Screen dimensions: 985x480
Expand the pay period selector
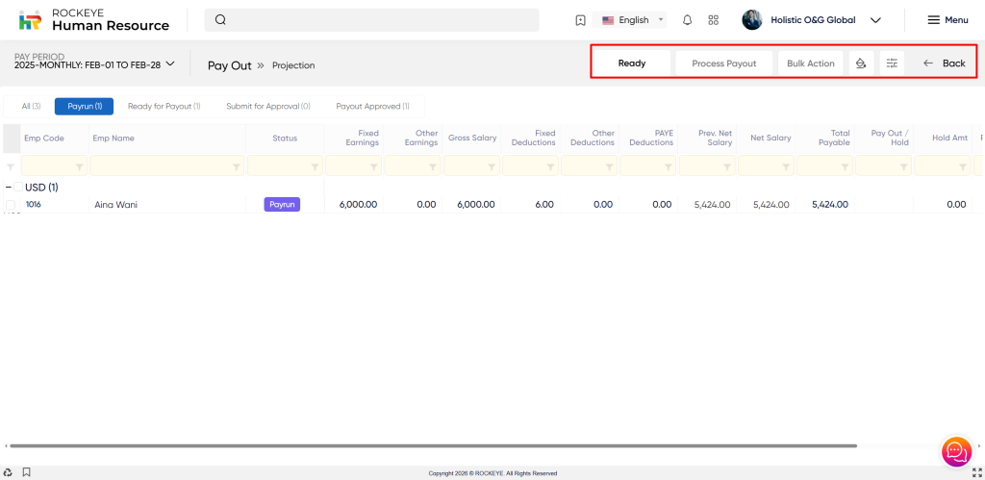(x=170, y=64)
